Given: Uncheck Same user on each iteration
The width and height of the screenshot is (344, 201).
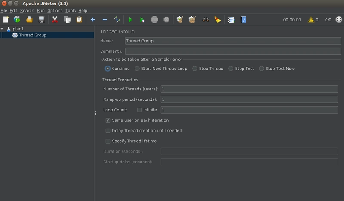Looking at the screenshot, I should pyautogui.click(x=108, y=120).
